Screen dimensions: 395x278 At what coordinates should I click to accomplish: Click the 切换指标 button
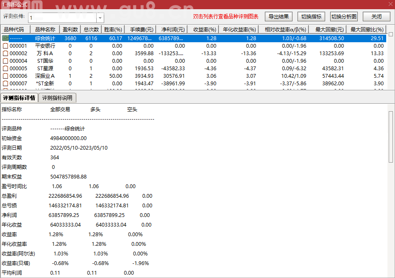tap(311, 17)
